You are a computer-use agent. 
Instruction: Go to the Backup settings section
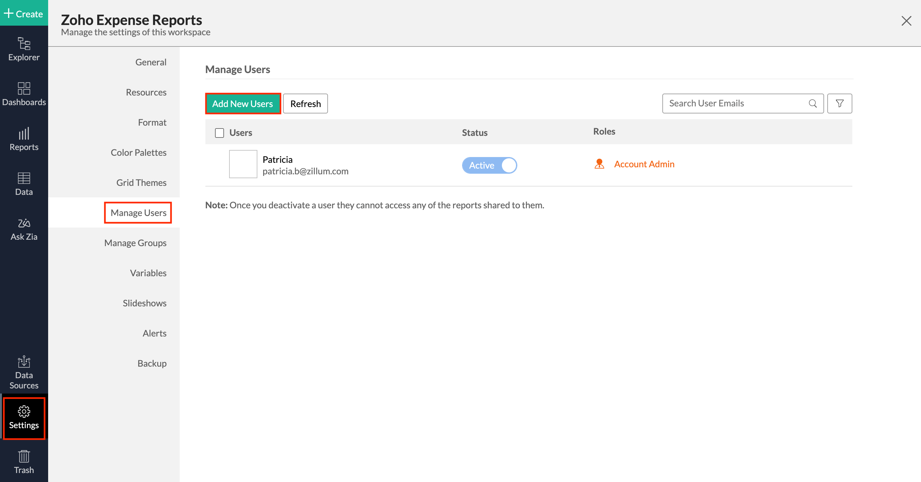point(151,363)
